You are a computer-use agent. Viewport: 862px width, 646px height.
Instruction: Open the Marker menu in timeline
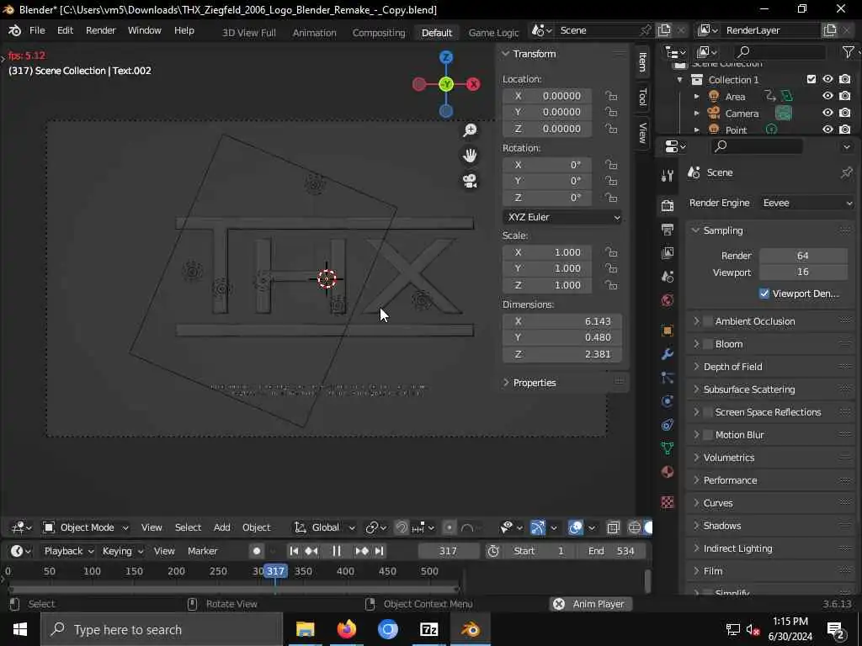(202, 551)
